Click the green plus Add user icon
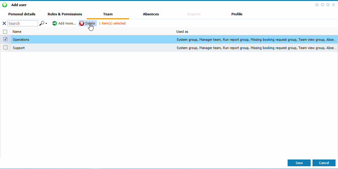 tap(5, 5)
